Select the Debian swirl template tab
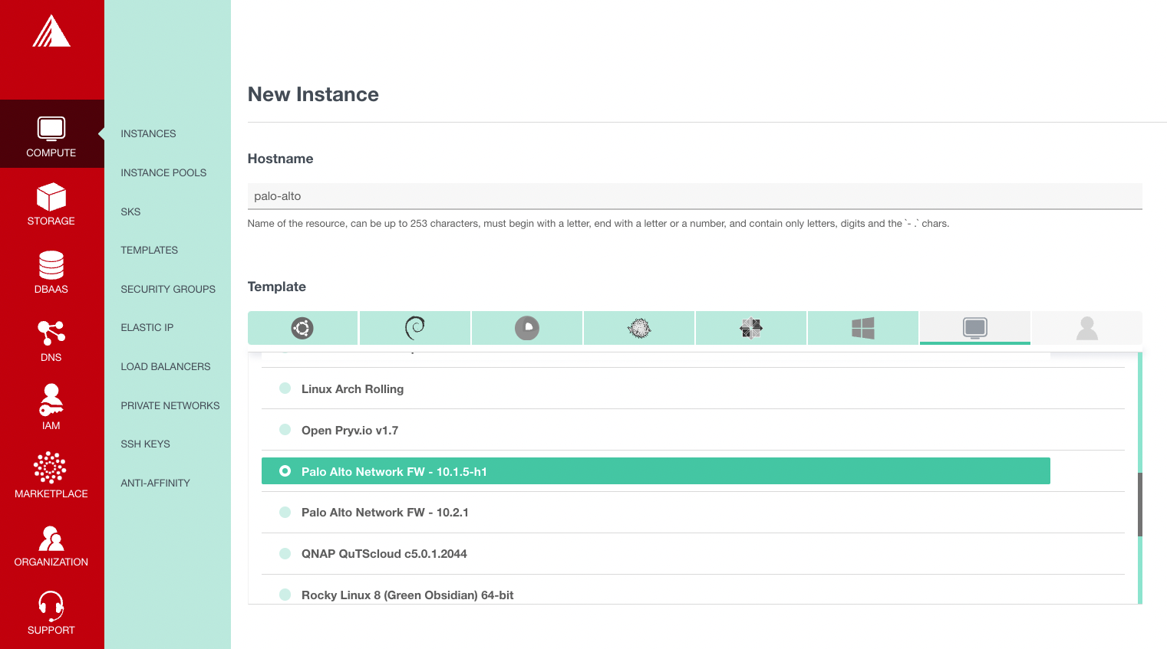The image size is (1167, 649). [x=414, y=328]
